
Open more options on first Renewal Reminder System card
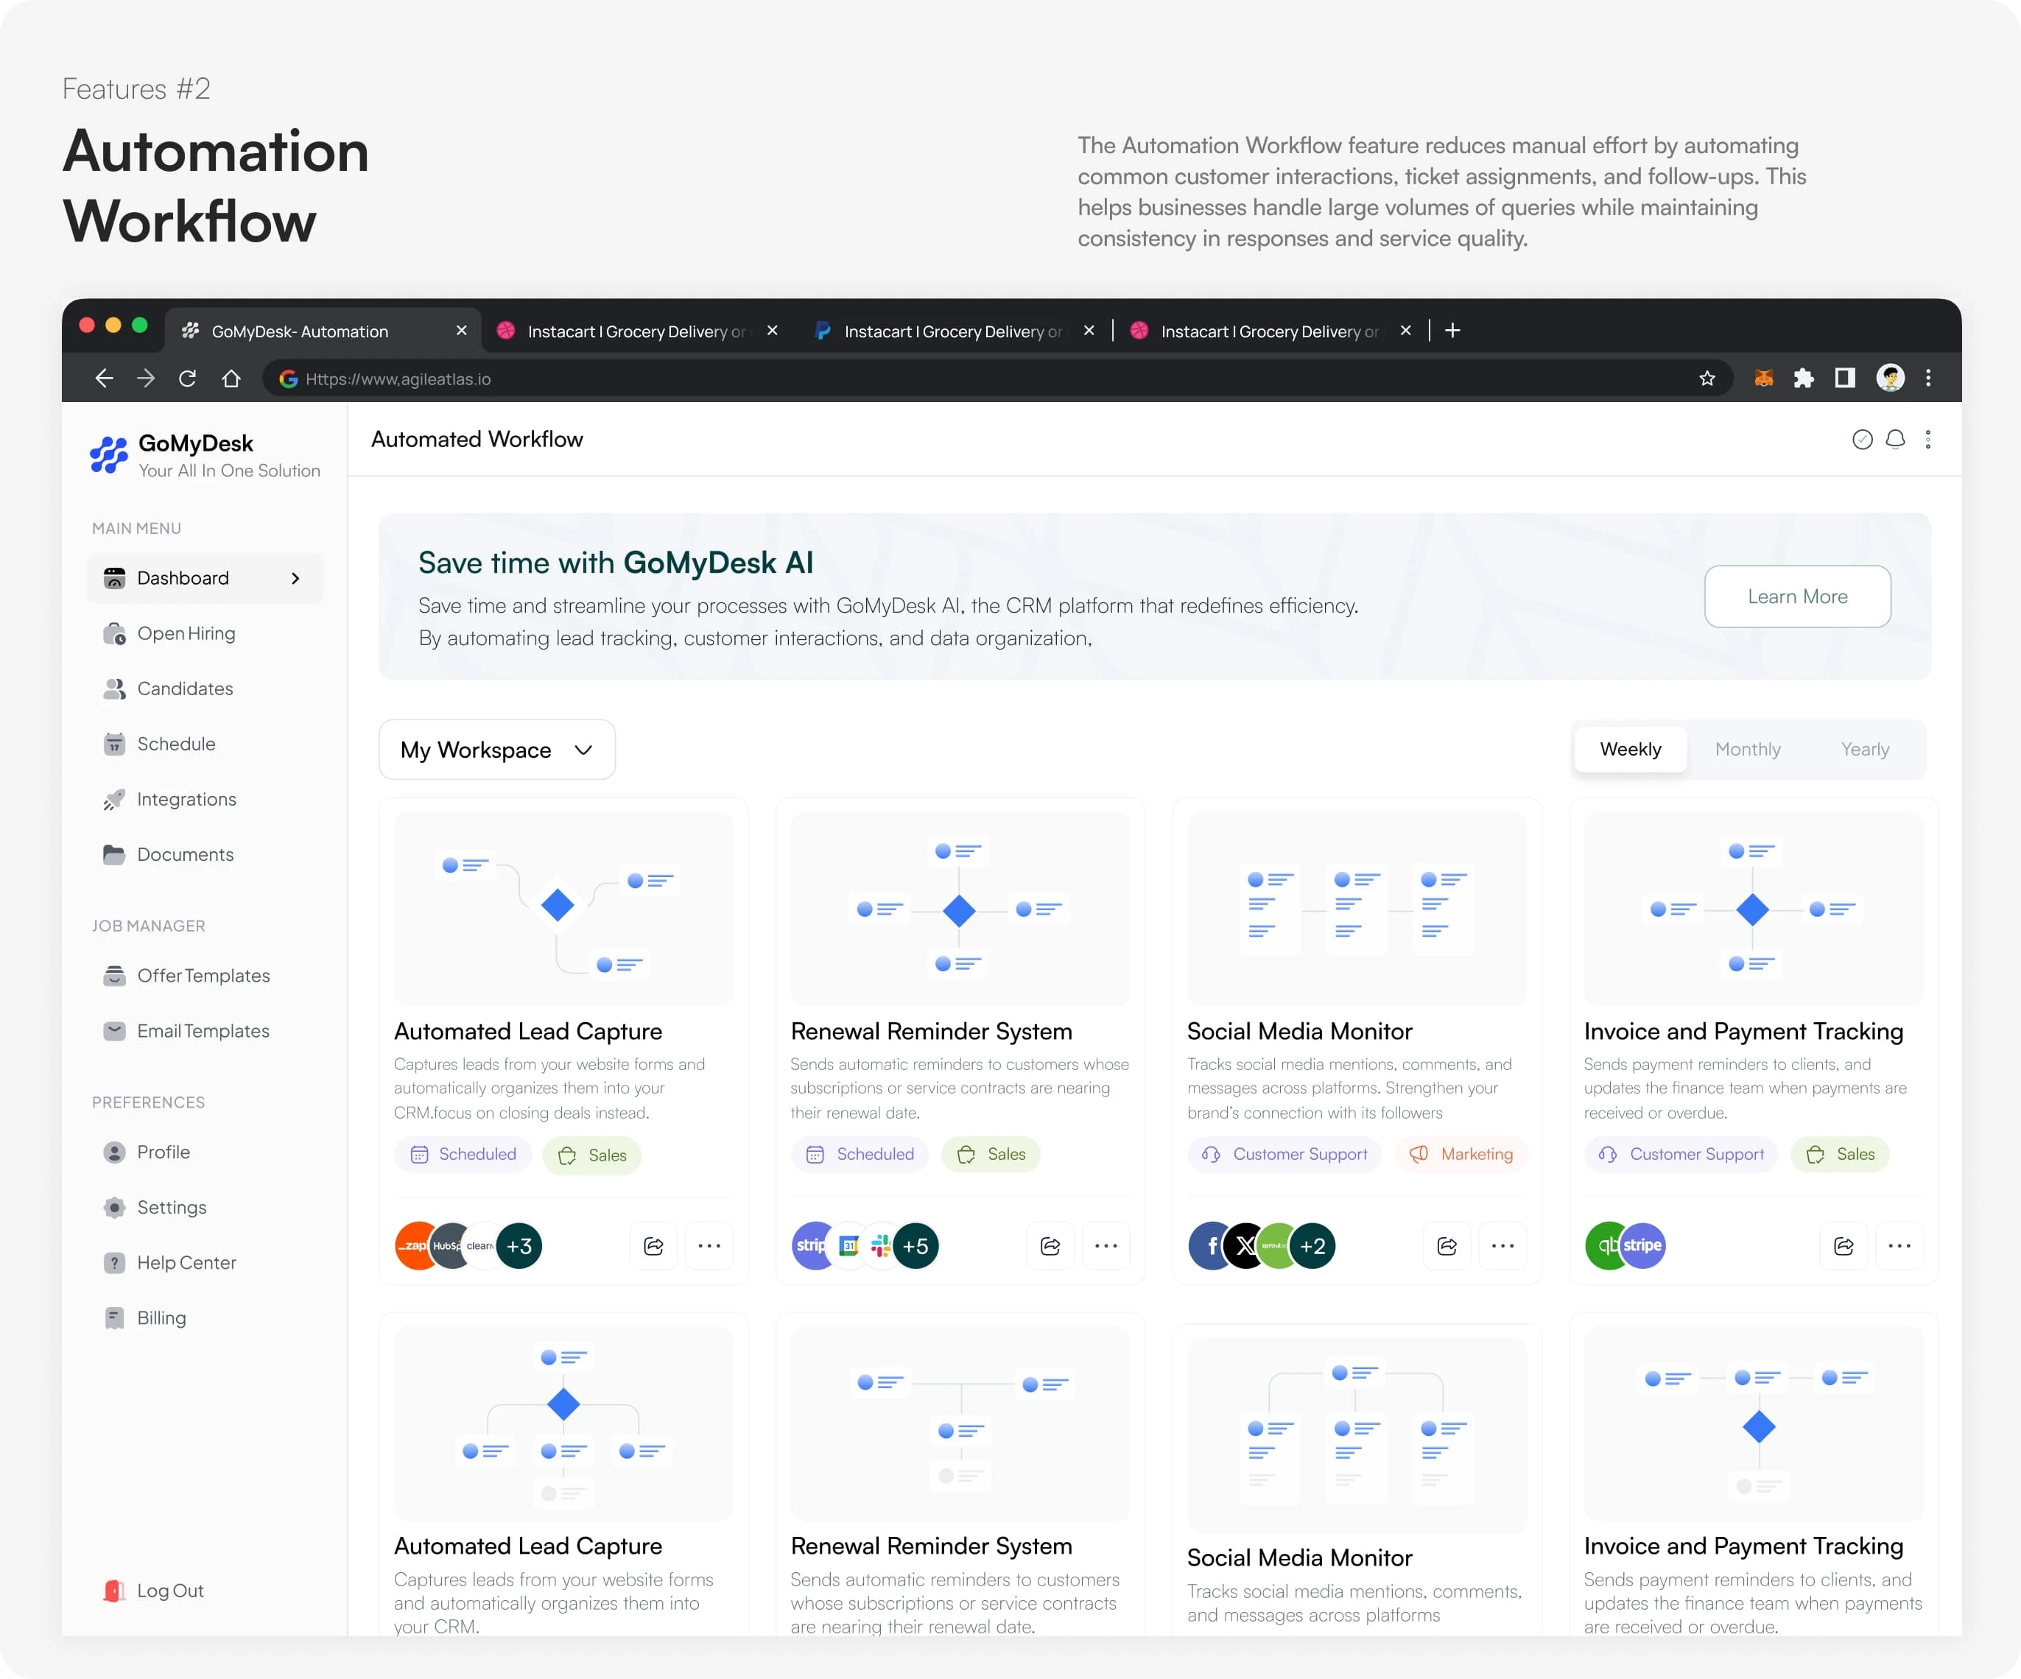pyautogui.click(x=1106, y=1245)
